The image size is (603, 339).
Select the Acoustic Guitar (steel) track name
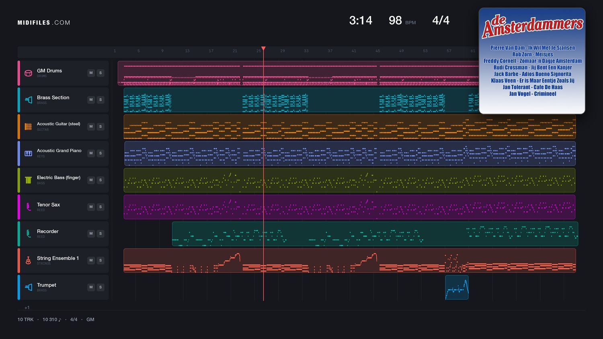pyautogui.click(x=59, y=124)
